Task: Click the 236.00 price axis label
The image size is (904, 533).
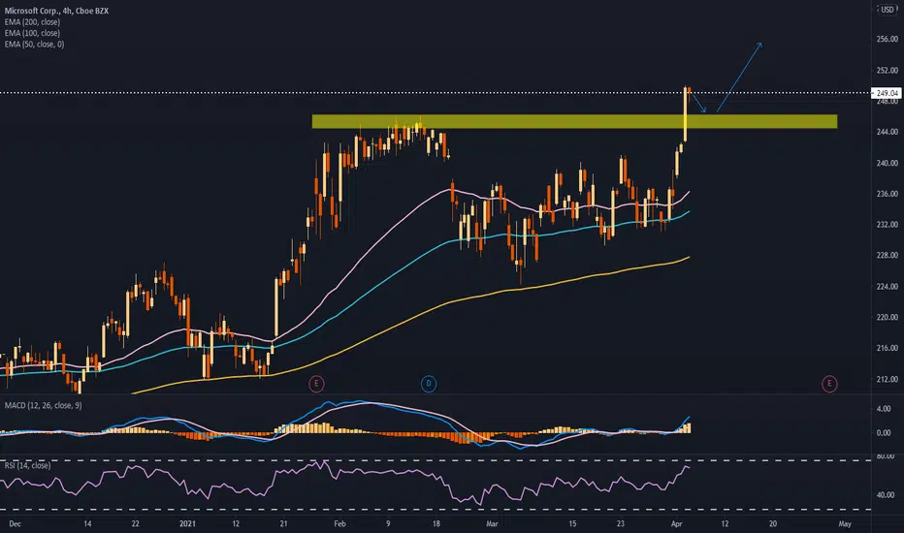Action: (887, 194)
